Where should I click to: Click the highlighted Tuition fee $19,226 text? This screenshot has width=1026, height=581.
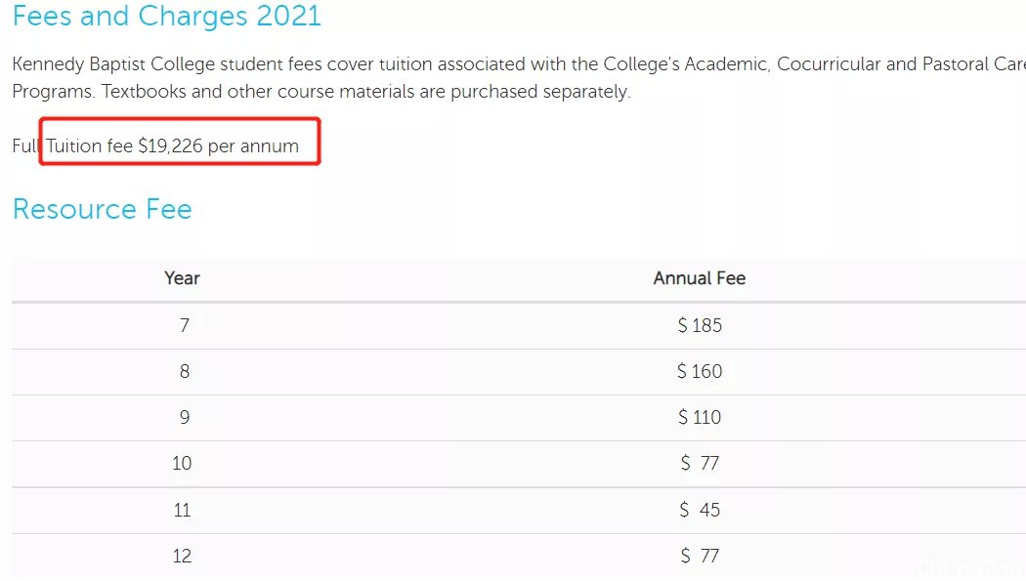click(x=172, y=145)
